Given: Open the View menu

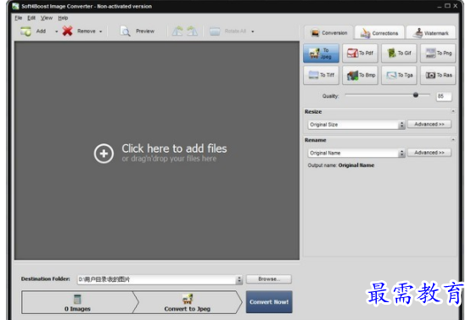Looking at the screenshot, I should [x=47, y=18].
